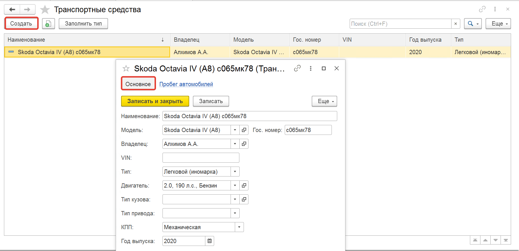The width and height of the screenshot is (519, 251).
Task: Get link icon in main window header
Action: pyautogui.click(x=482, y=9)
